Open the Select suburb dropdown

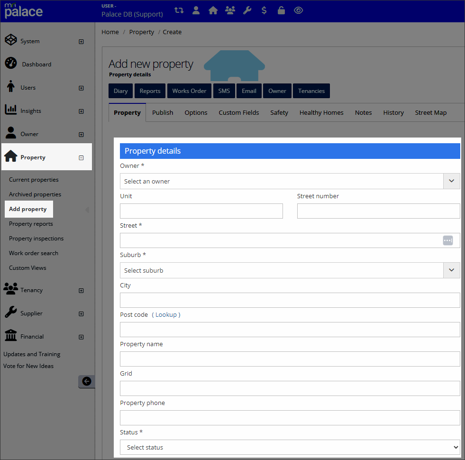pos(290,270)
